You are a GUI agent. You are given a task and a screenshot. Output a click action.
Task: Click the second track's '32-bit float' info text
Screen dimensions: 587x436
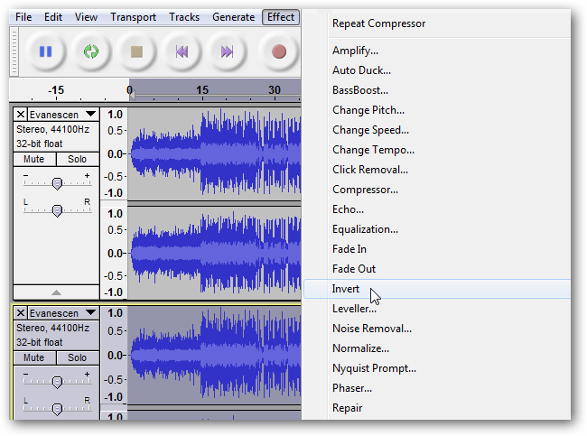click(x=40, y=342)
